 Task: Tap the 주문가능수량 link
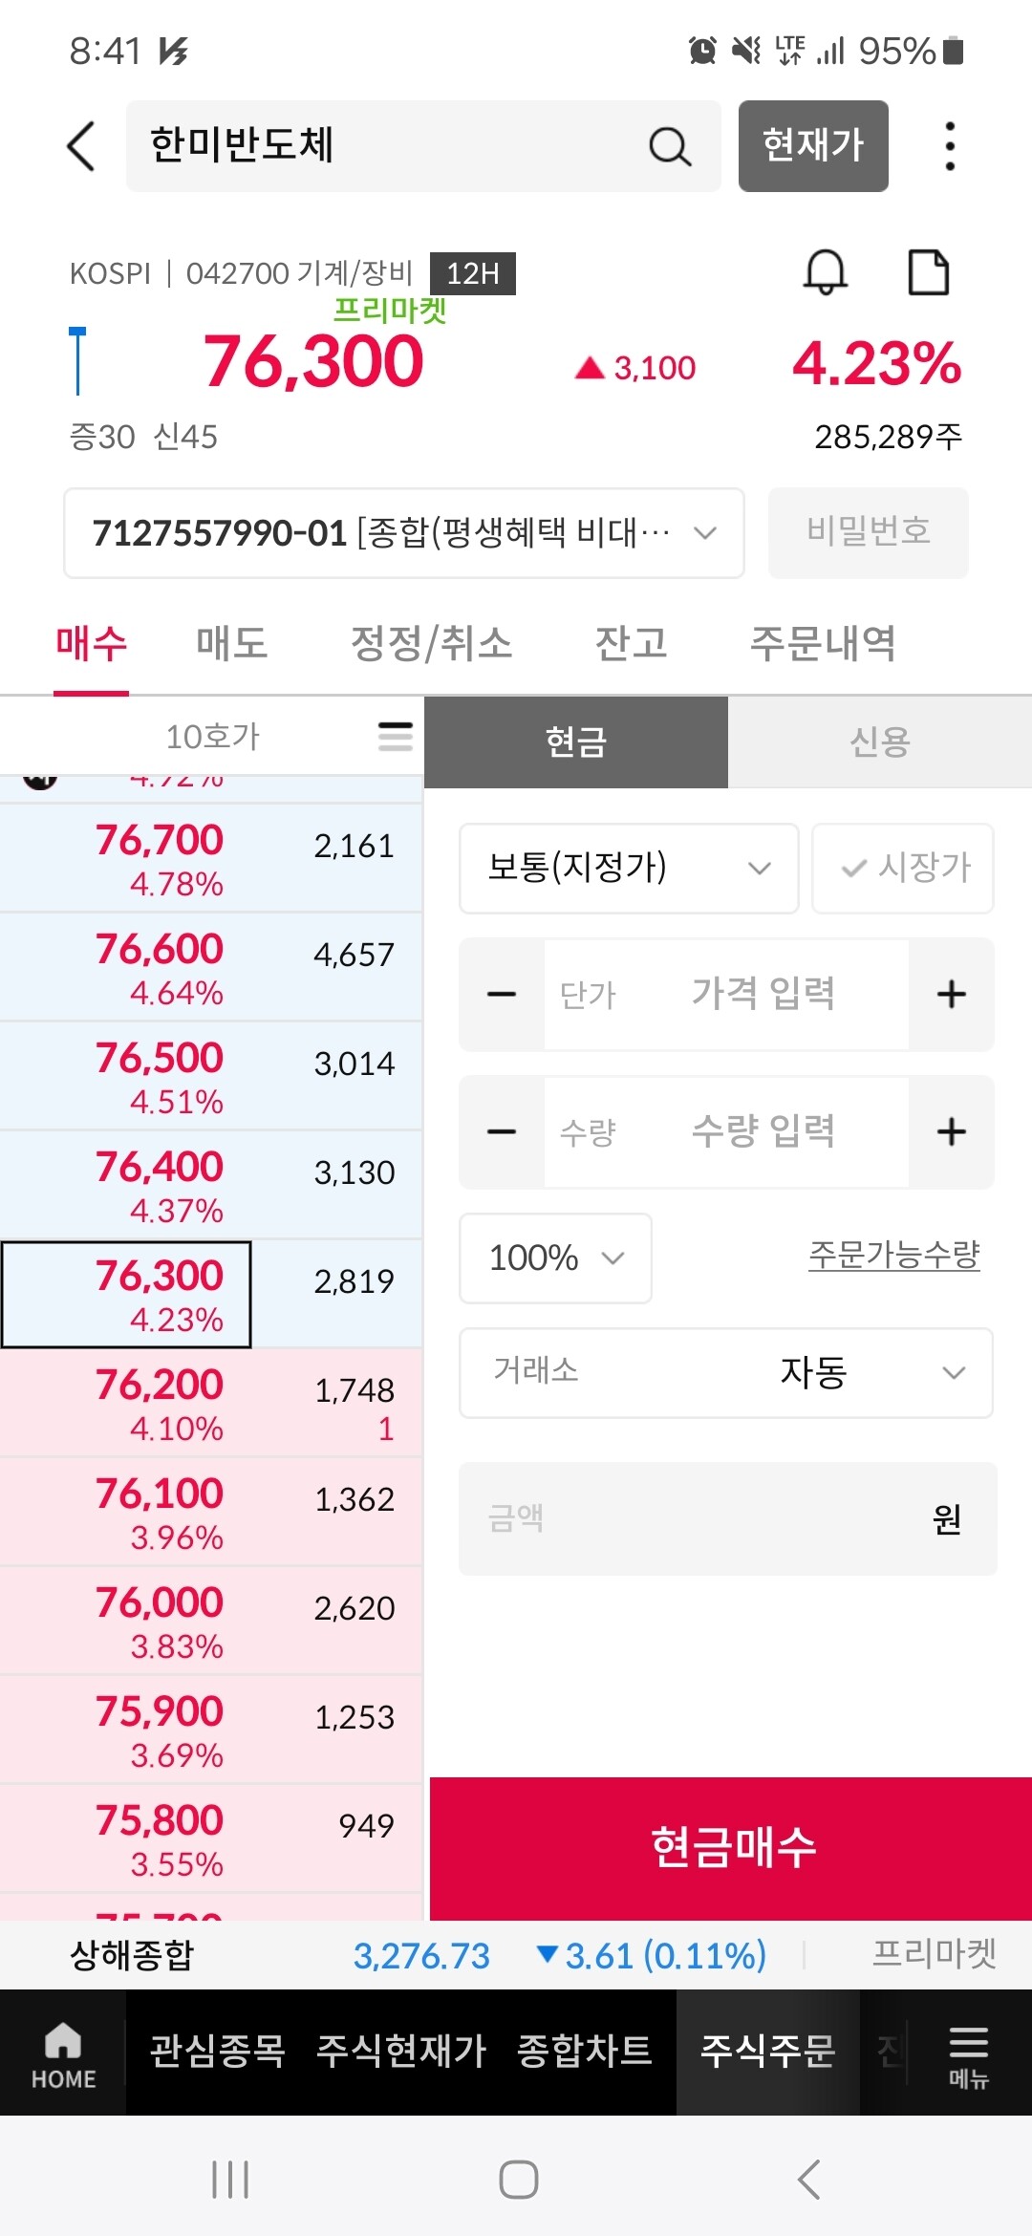coord(893,1254)
